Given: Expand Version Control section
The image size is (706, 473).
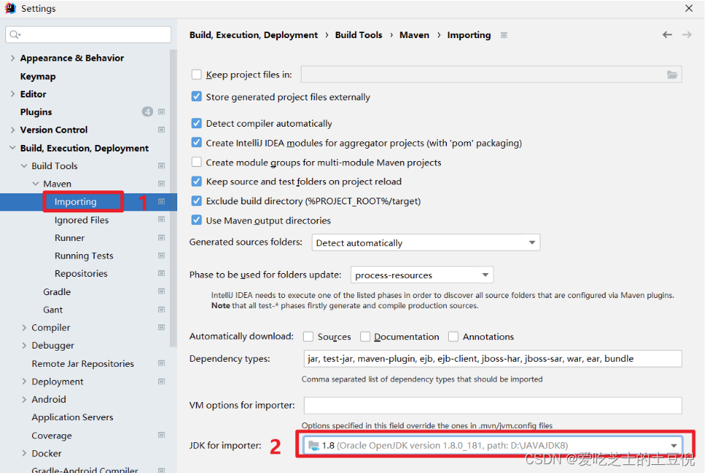Looking at the screenshot, I should 12,130.
